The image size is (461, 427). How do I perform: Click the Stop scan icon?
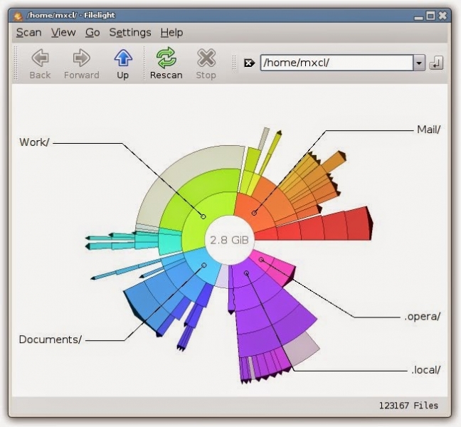pos(206,58)
